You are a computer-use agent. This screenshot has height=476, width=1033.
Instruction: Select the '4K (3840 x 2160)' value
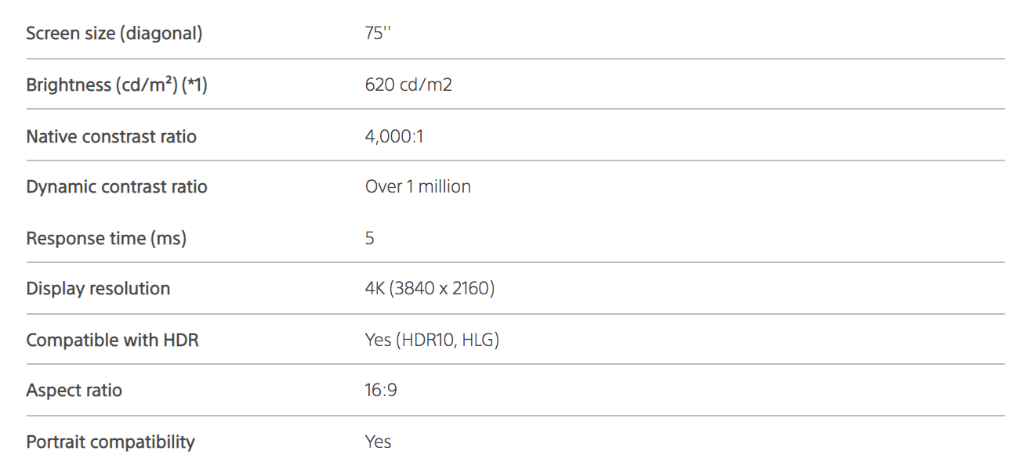coord(430,288)
